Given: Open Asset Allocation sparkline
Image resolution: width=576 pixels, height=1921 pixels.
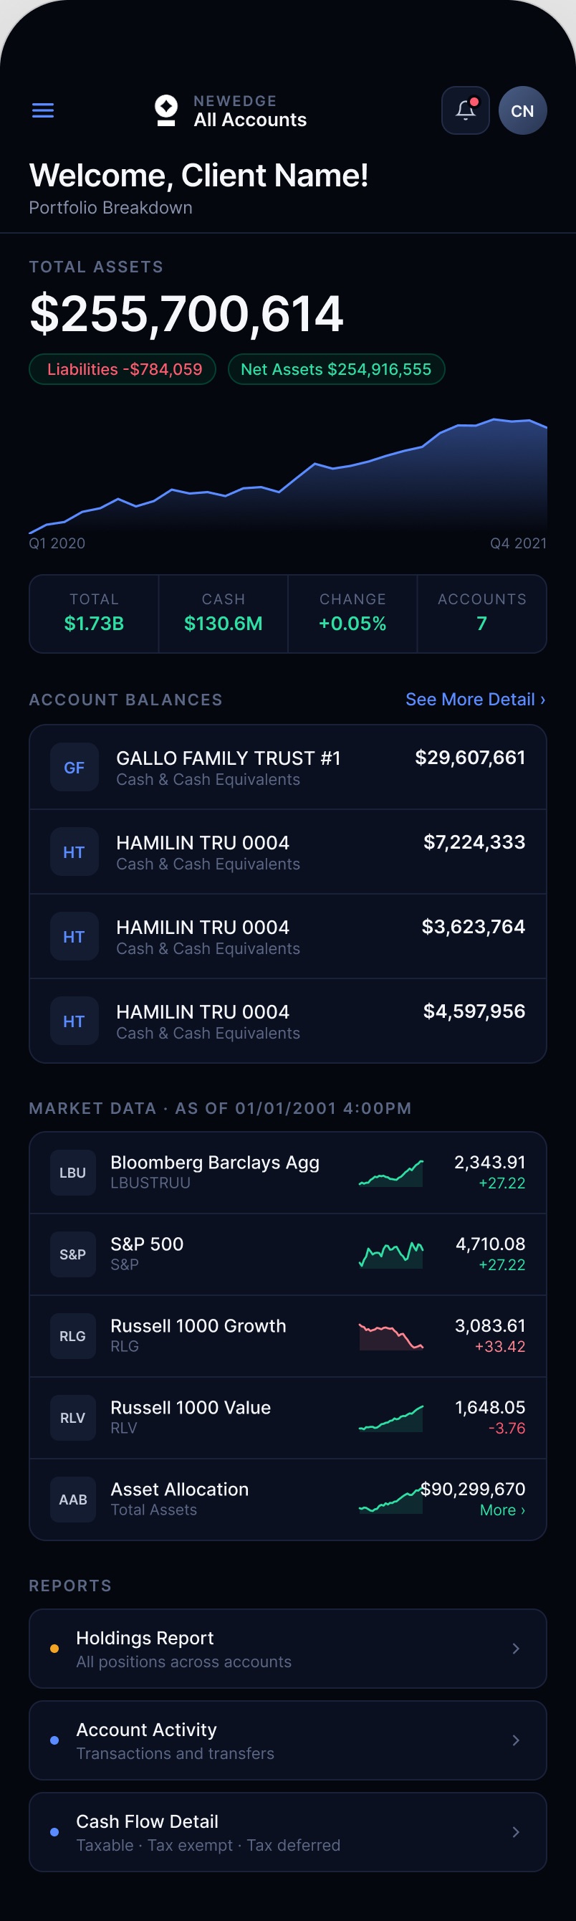Looking at the screenshot, I should 390,1500.
